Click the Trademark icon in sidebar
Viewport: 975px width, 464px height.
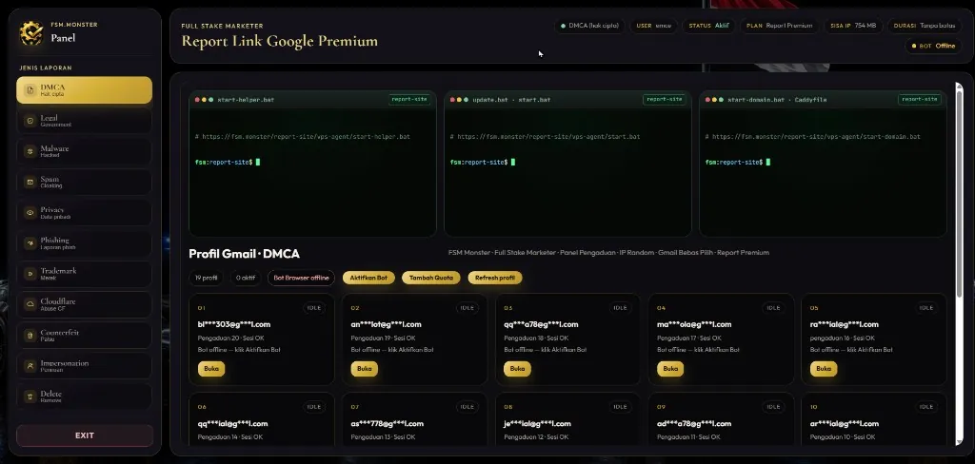(30, 273)
